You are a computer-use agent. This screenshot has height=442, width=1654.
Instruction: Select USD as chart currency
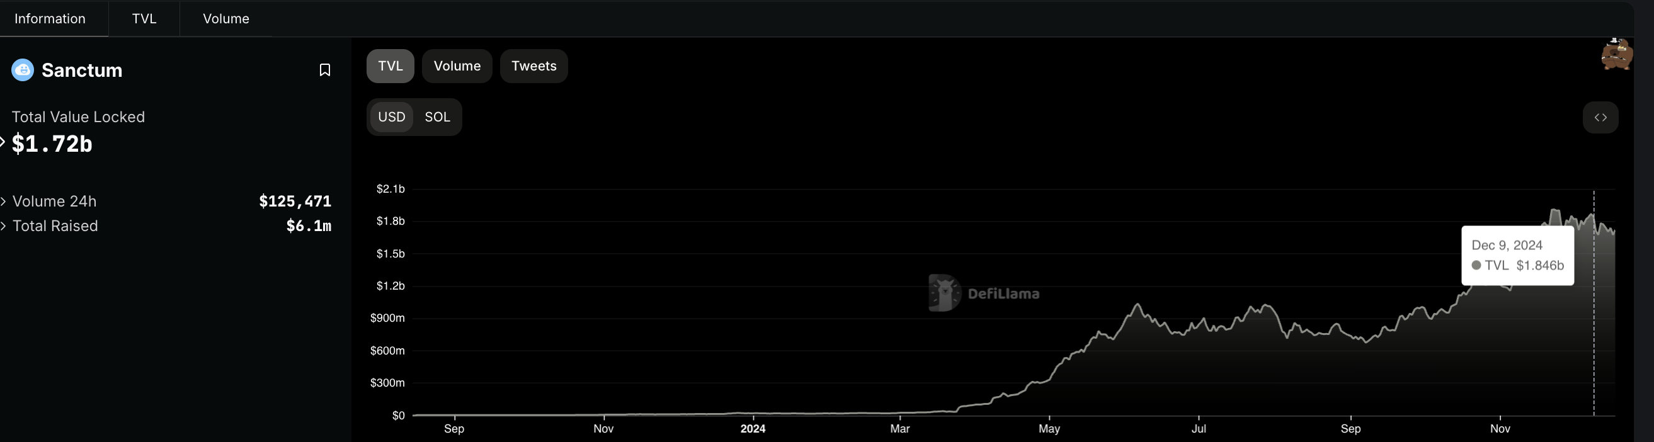391,117
